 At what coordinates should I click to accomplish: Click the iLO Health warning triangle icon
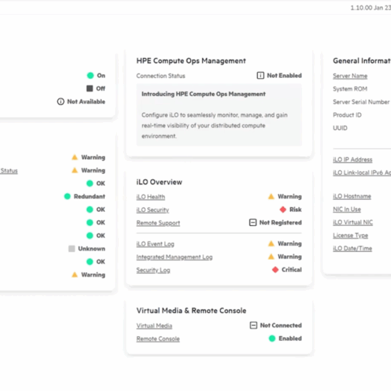click(271, 197)
